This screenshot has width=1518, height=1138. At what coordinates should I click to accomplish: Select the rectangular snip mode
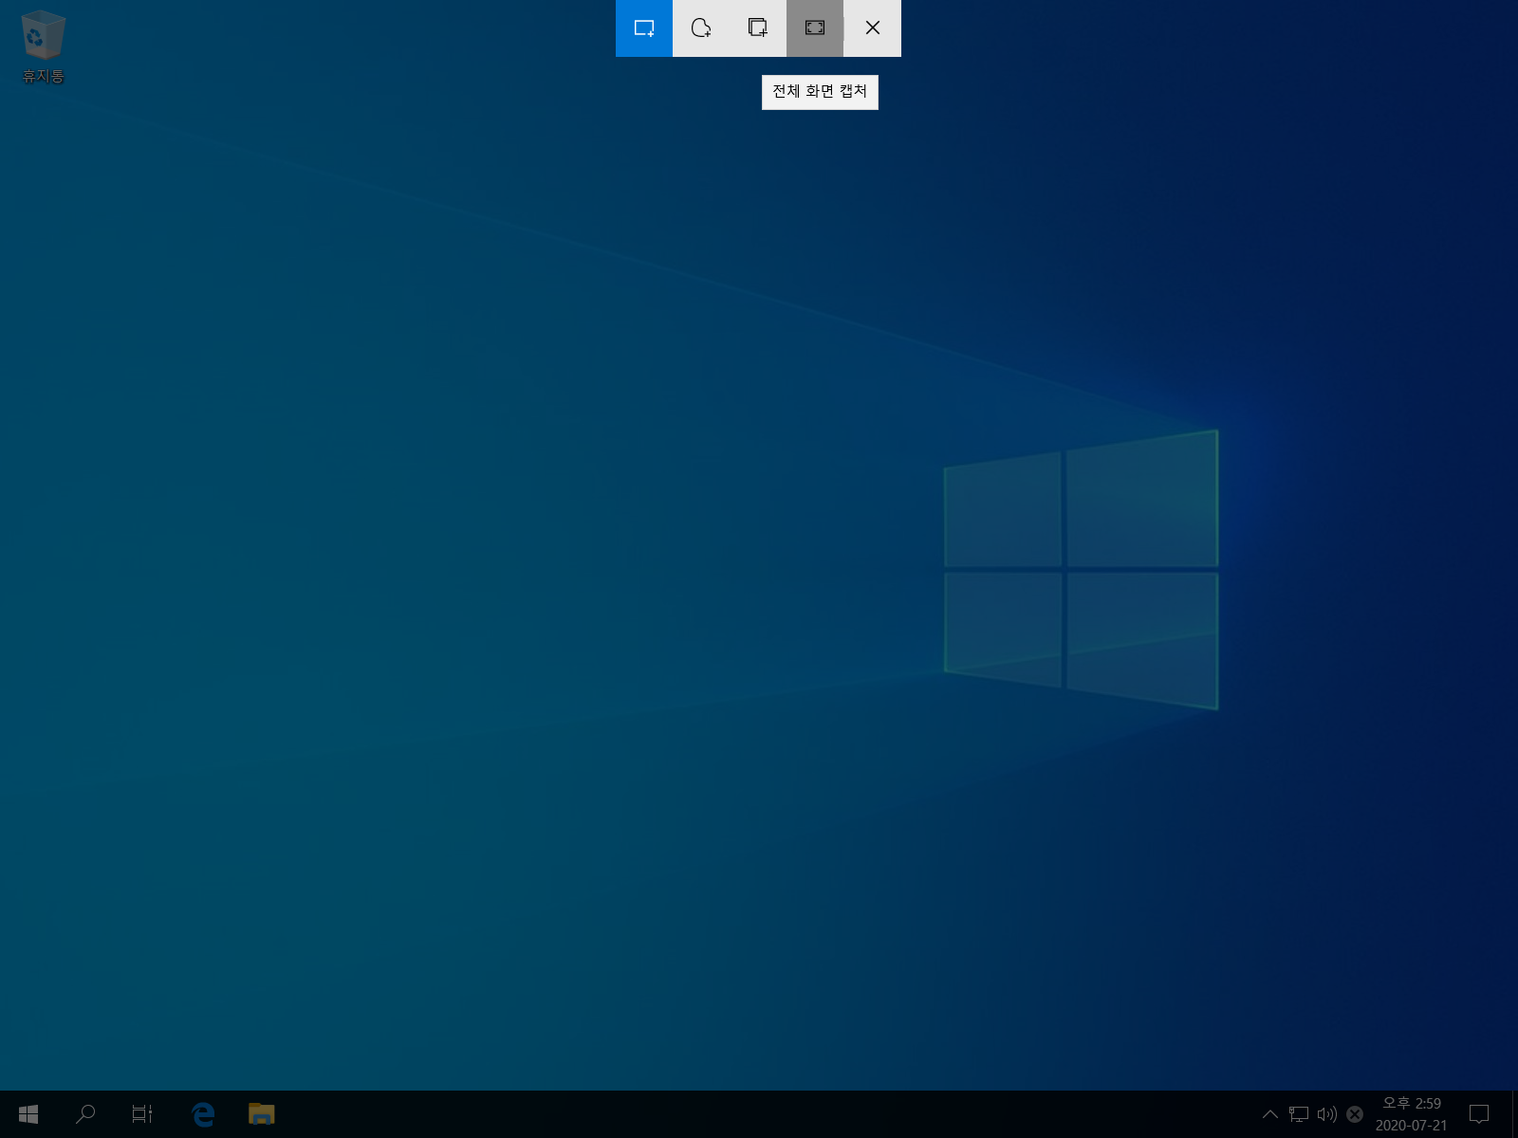[644, 28]
